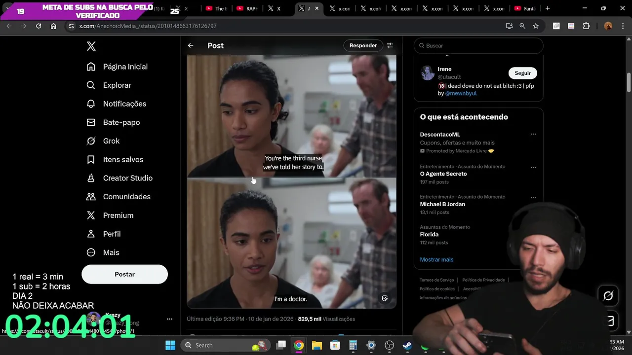Bookmark this page with the star
Screen dimensions: 632x355
click(536, 26)
